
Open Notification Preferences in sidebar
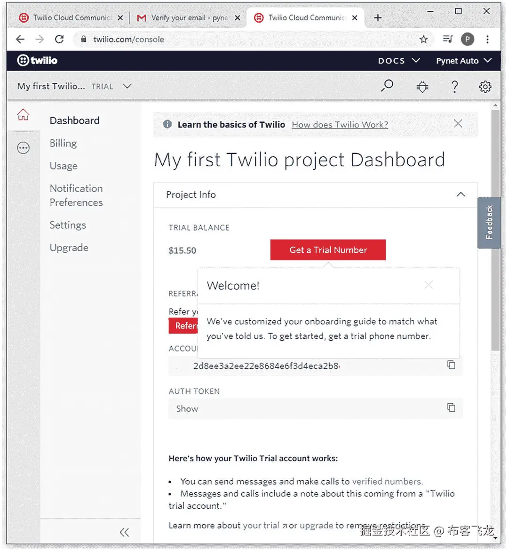(76, 195)
